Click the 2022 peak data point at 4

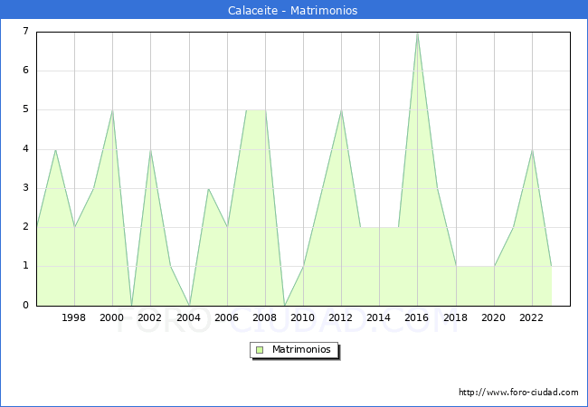(x=532, y=149)
